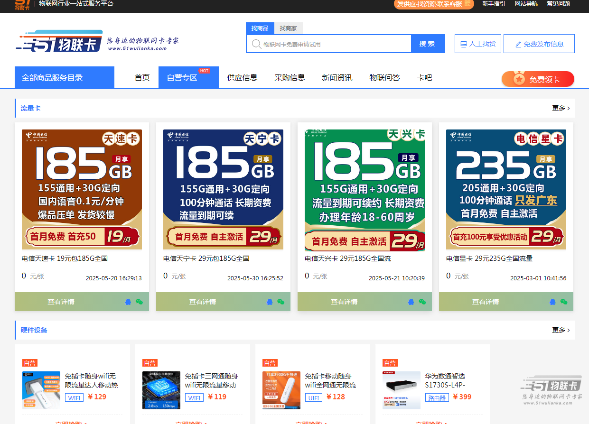Click title '电信天宁卡 29元包185G全国'
This screenshot has width=589, height=424.
click(206, 259)
